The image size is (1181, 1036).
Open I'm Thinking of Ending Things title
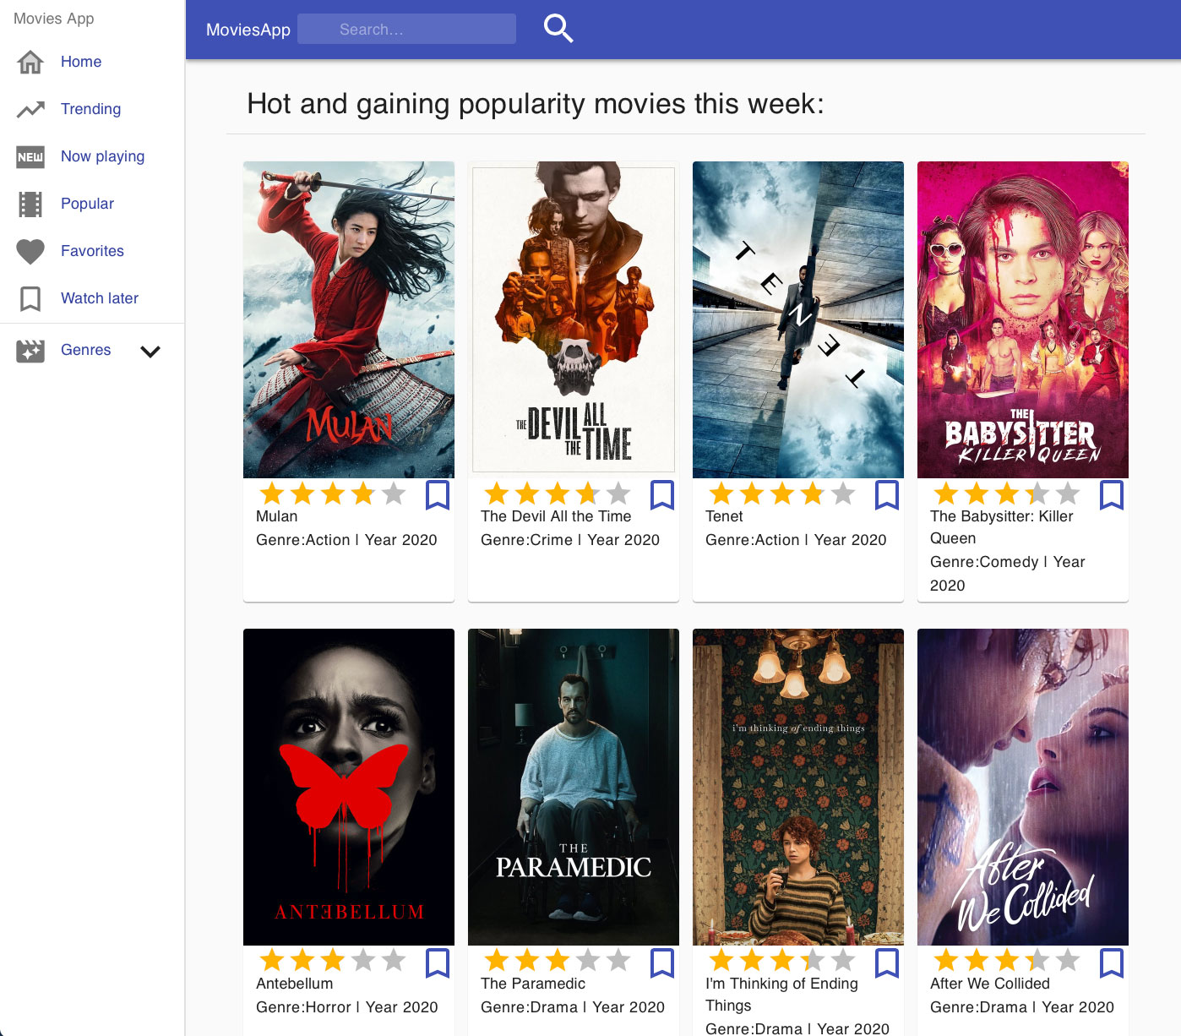coord(781,995)
